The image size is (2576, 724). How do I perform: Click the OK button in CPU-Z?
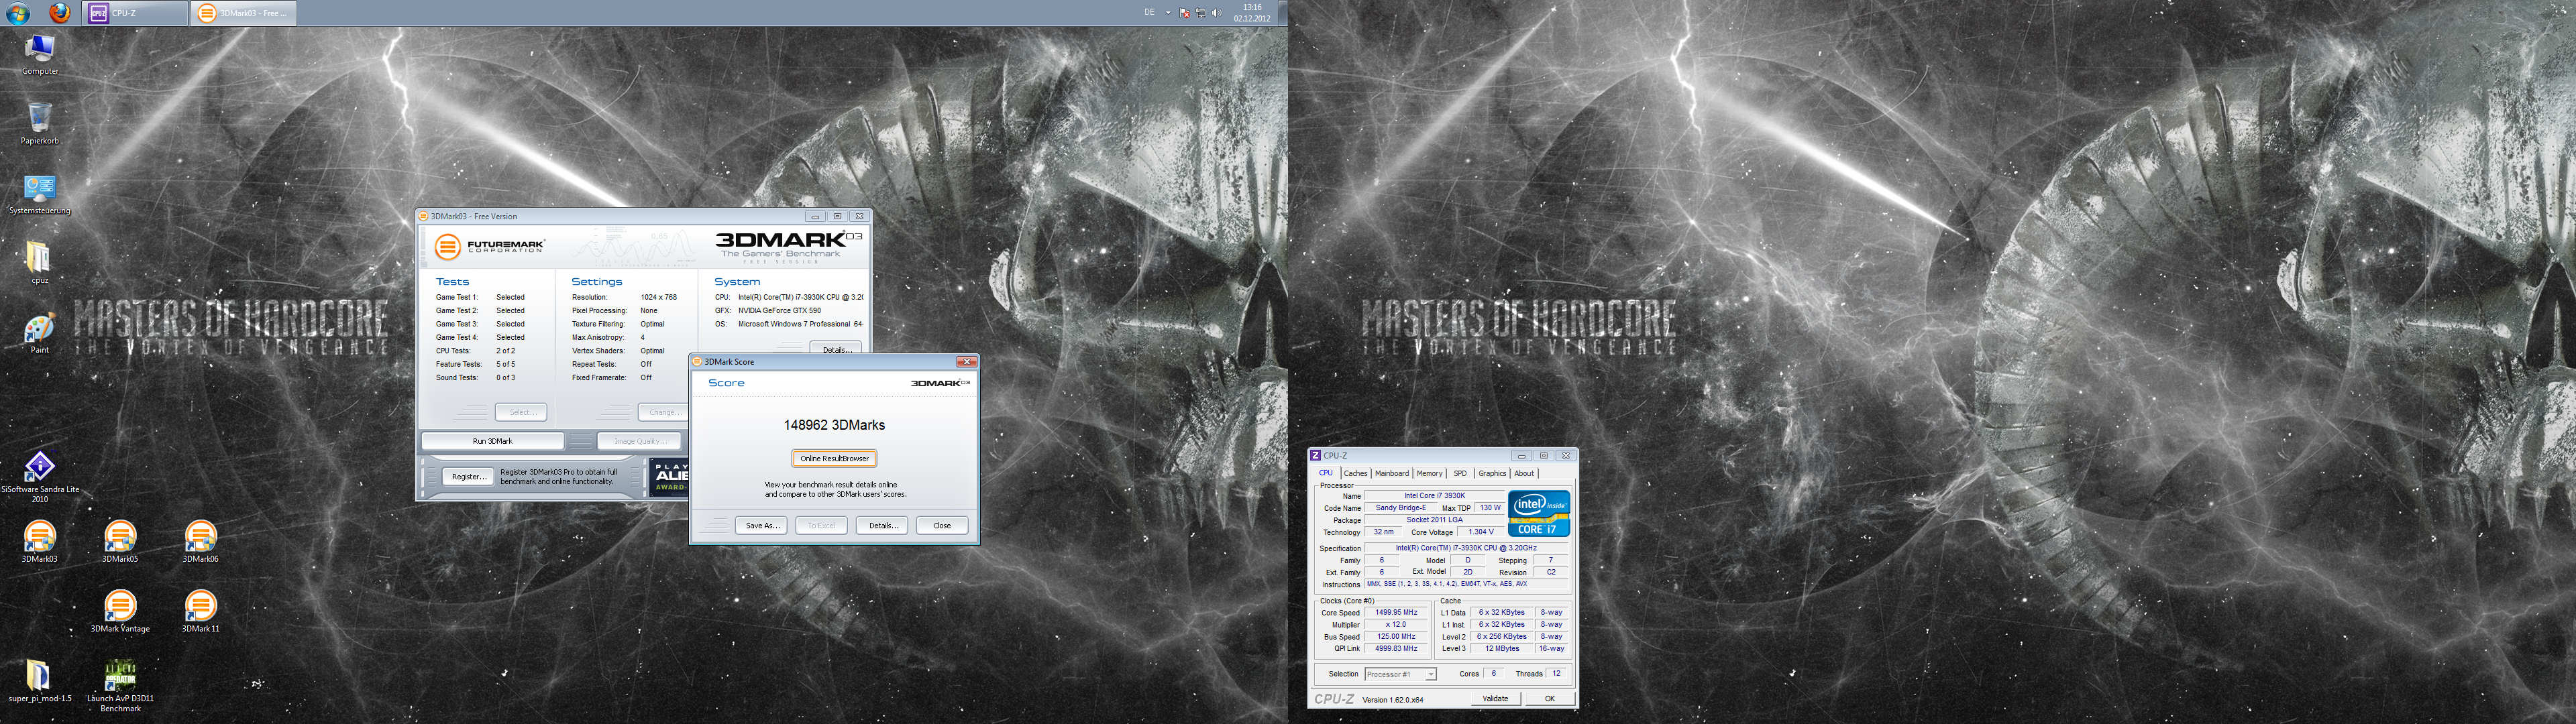[x=1549, y=699]
